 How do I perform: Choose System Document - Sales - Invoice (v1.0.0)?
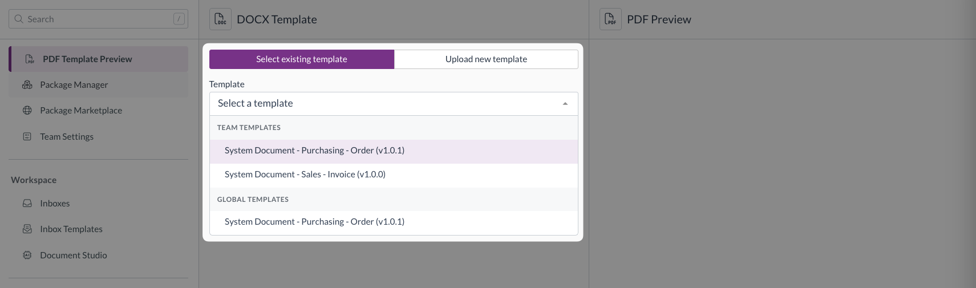click(305, 175)
